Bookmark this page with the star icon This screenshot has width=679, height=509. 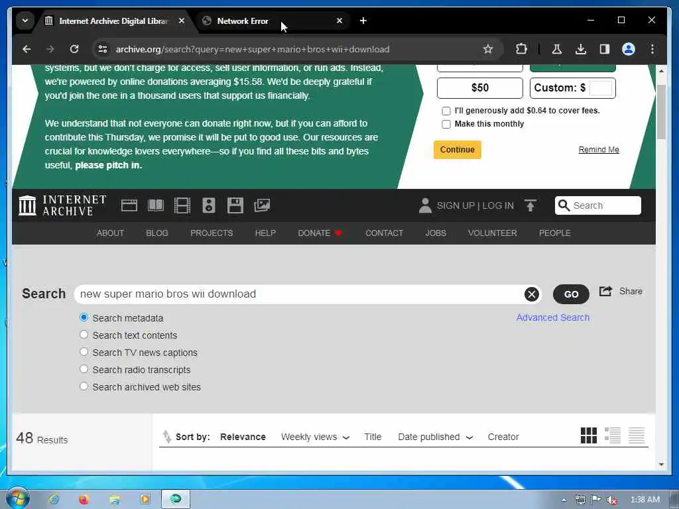(488, 49)
